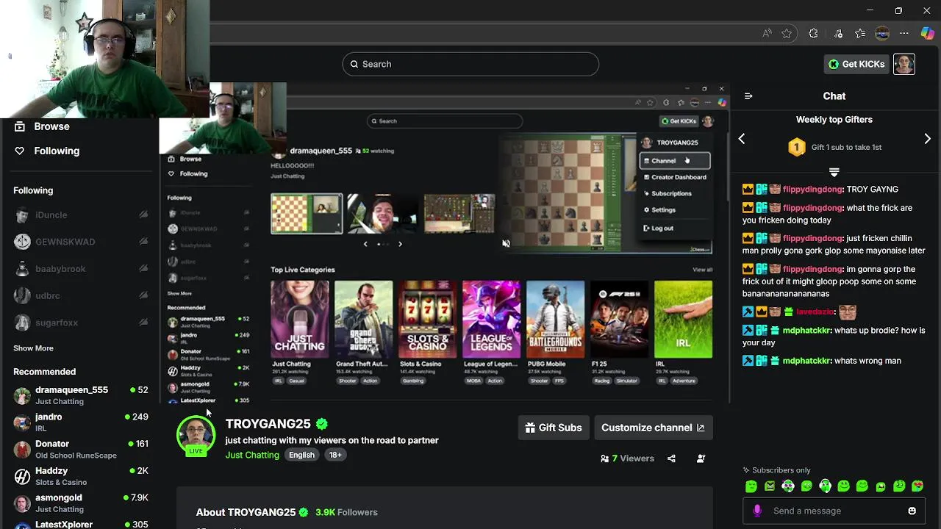Open LatestXplorer recommended channel
941x529 pixels.
pos(81,524)
